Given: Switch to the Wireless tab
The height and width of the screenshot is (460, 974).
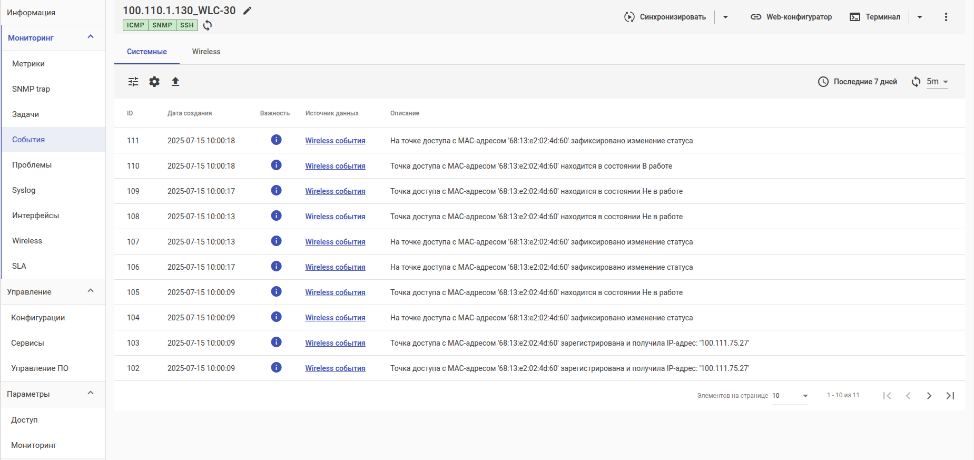Looking at the screenshot, I should [206, 52].
